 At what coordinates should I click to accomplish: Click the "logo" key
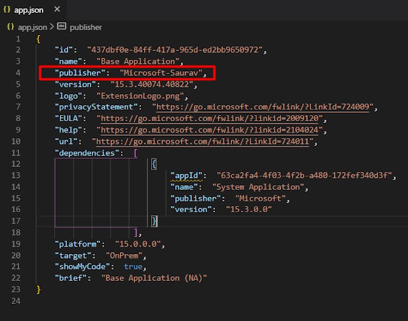[x=68, y=96]
